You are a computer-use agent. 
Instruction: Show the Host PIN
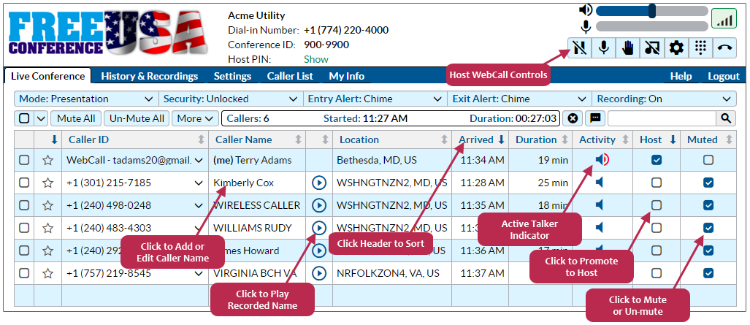pos(316,59)
